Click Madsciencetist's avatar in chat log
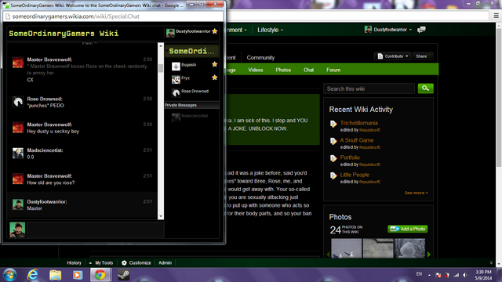 pyautogui.click(x=18, y=154)
